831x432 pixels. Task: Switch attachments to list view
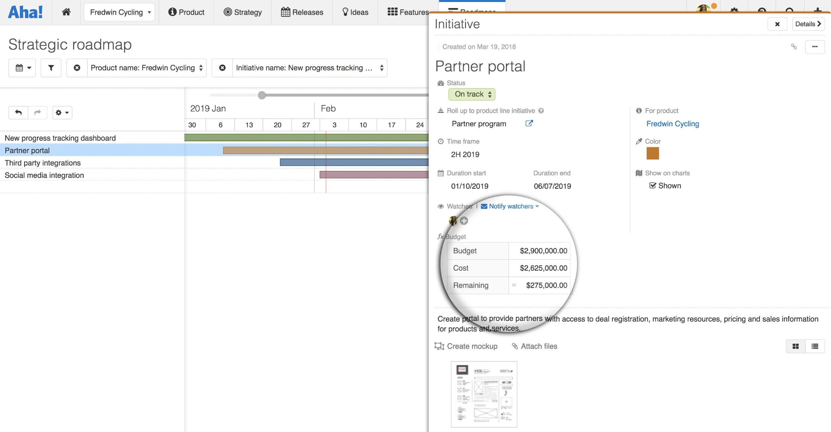click(x=815, y=346)
